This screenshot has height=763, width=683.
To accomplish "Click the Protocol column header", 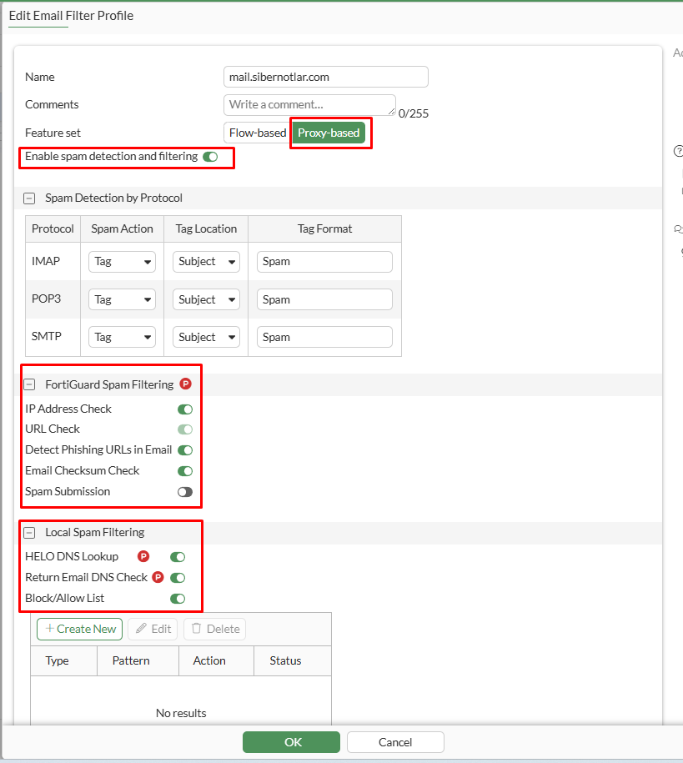I will [x=53, y=228].
